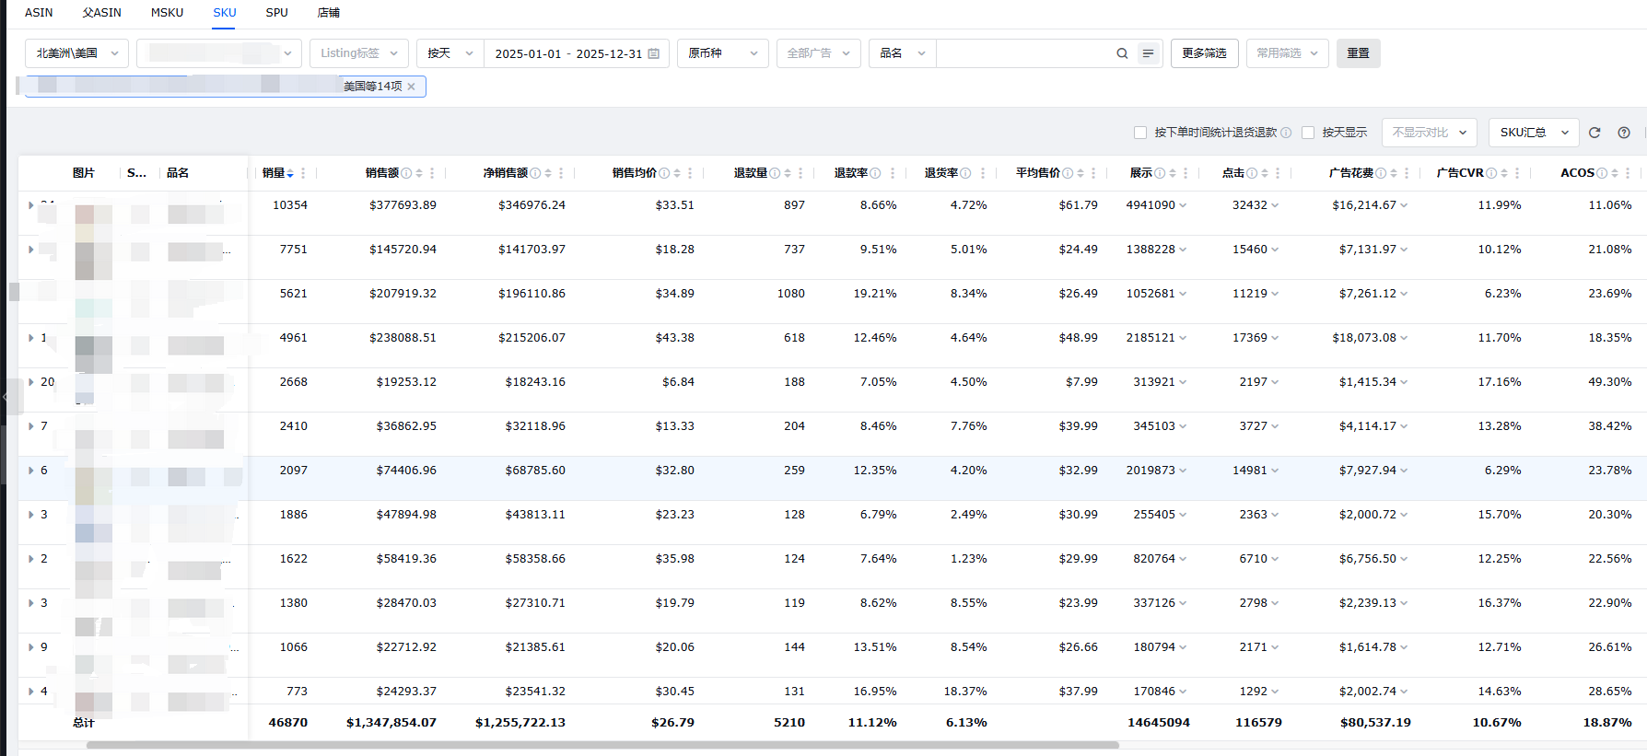Sort by 销量 column arrows

coord(290,173)
